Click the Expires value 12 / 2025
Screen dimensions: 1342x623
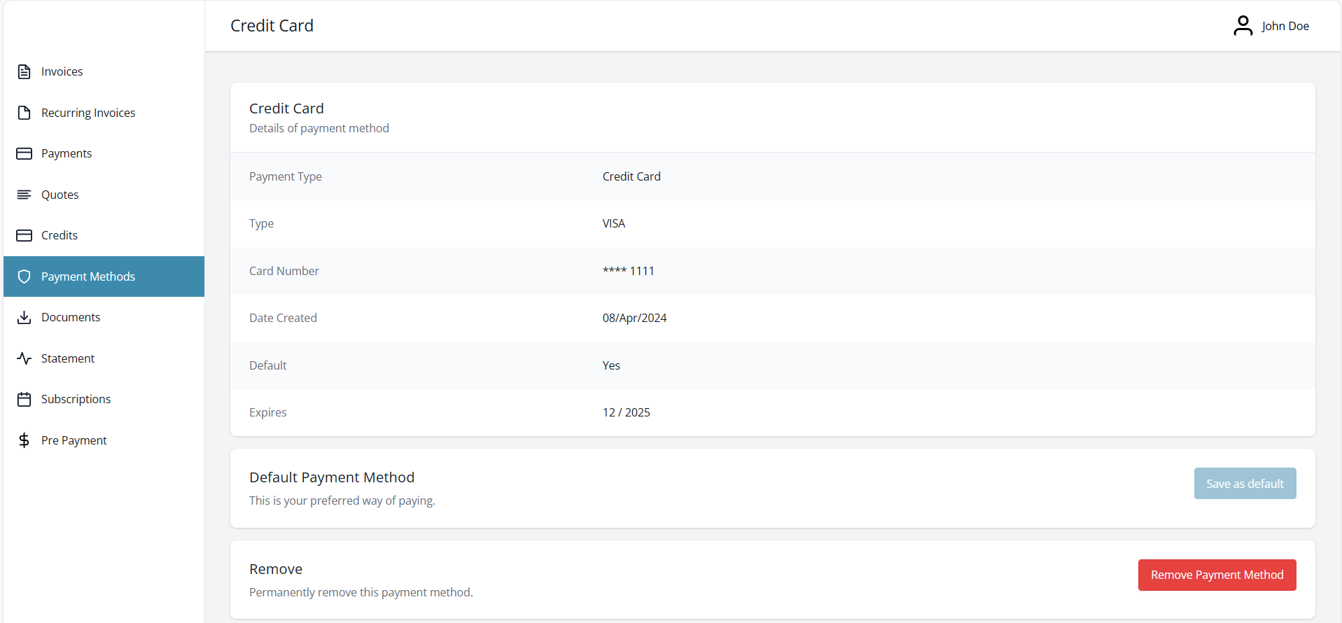pos(626,412)
